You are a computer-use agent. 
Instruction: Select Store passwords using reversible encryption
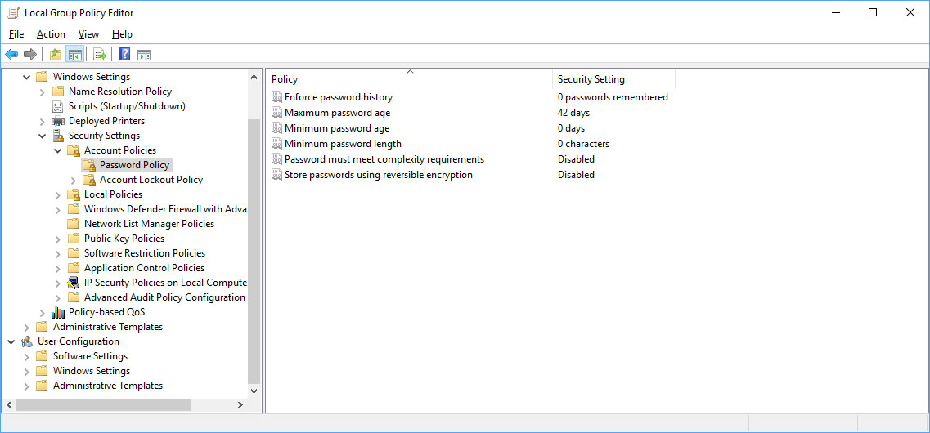(x=379, y=174)
